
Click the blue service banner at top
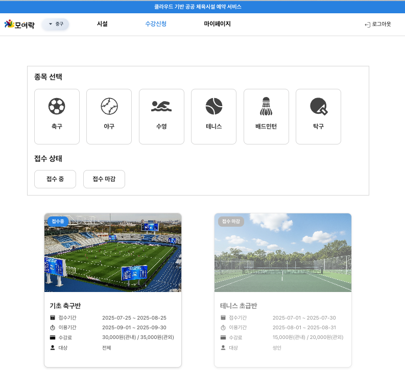tap(202, 7)
